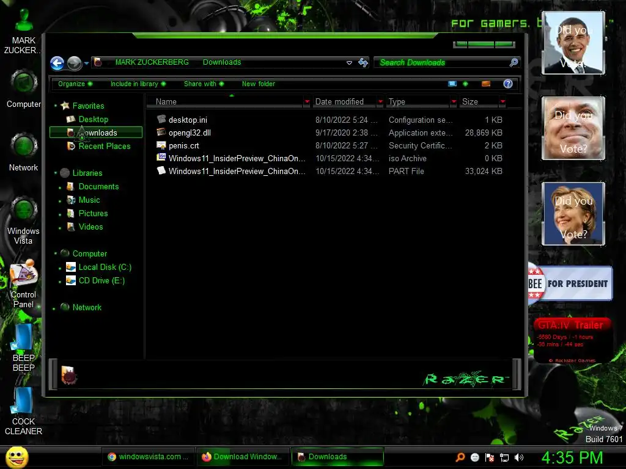
Task: Click the grey Forward arrow button
Action: click(74, 63)
